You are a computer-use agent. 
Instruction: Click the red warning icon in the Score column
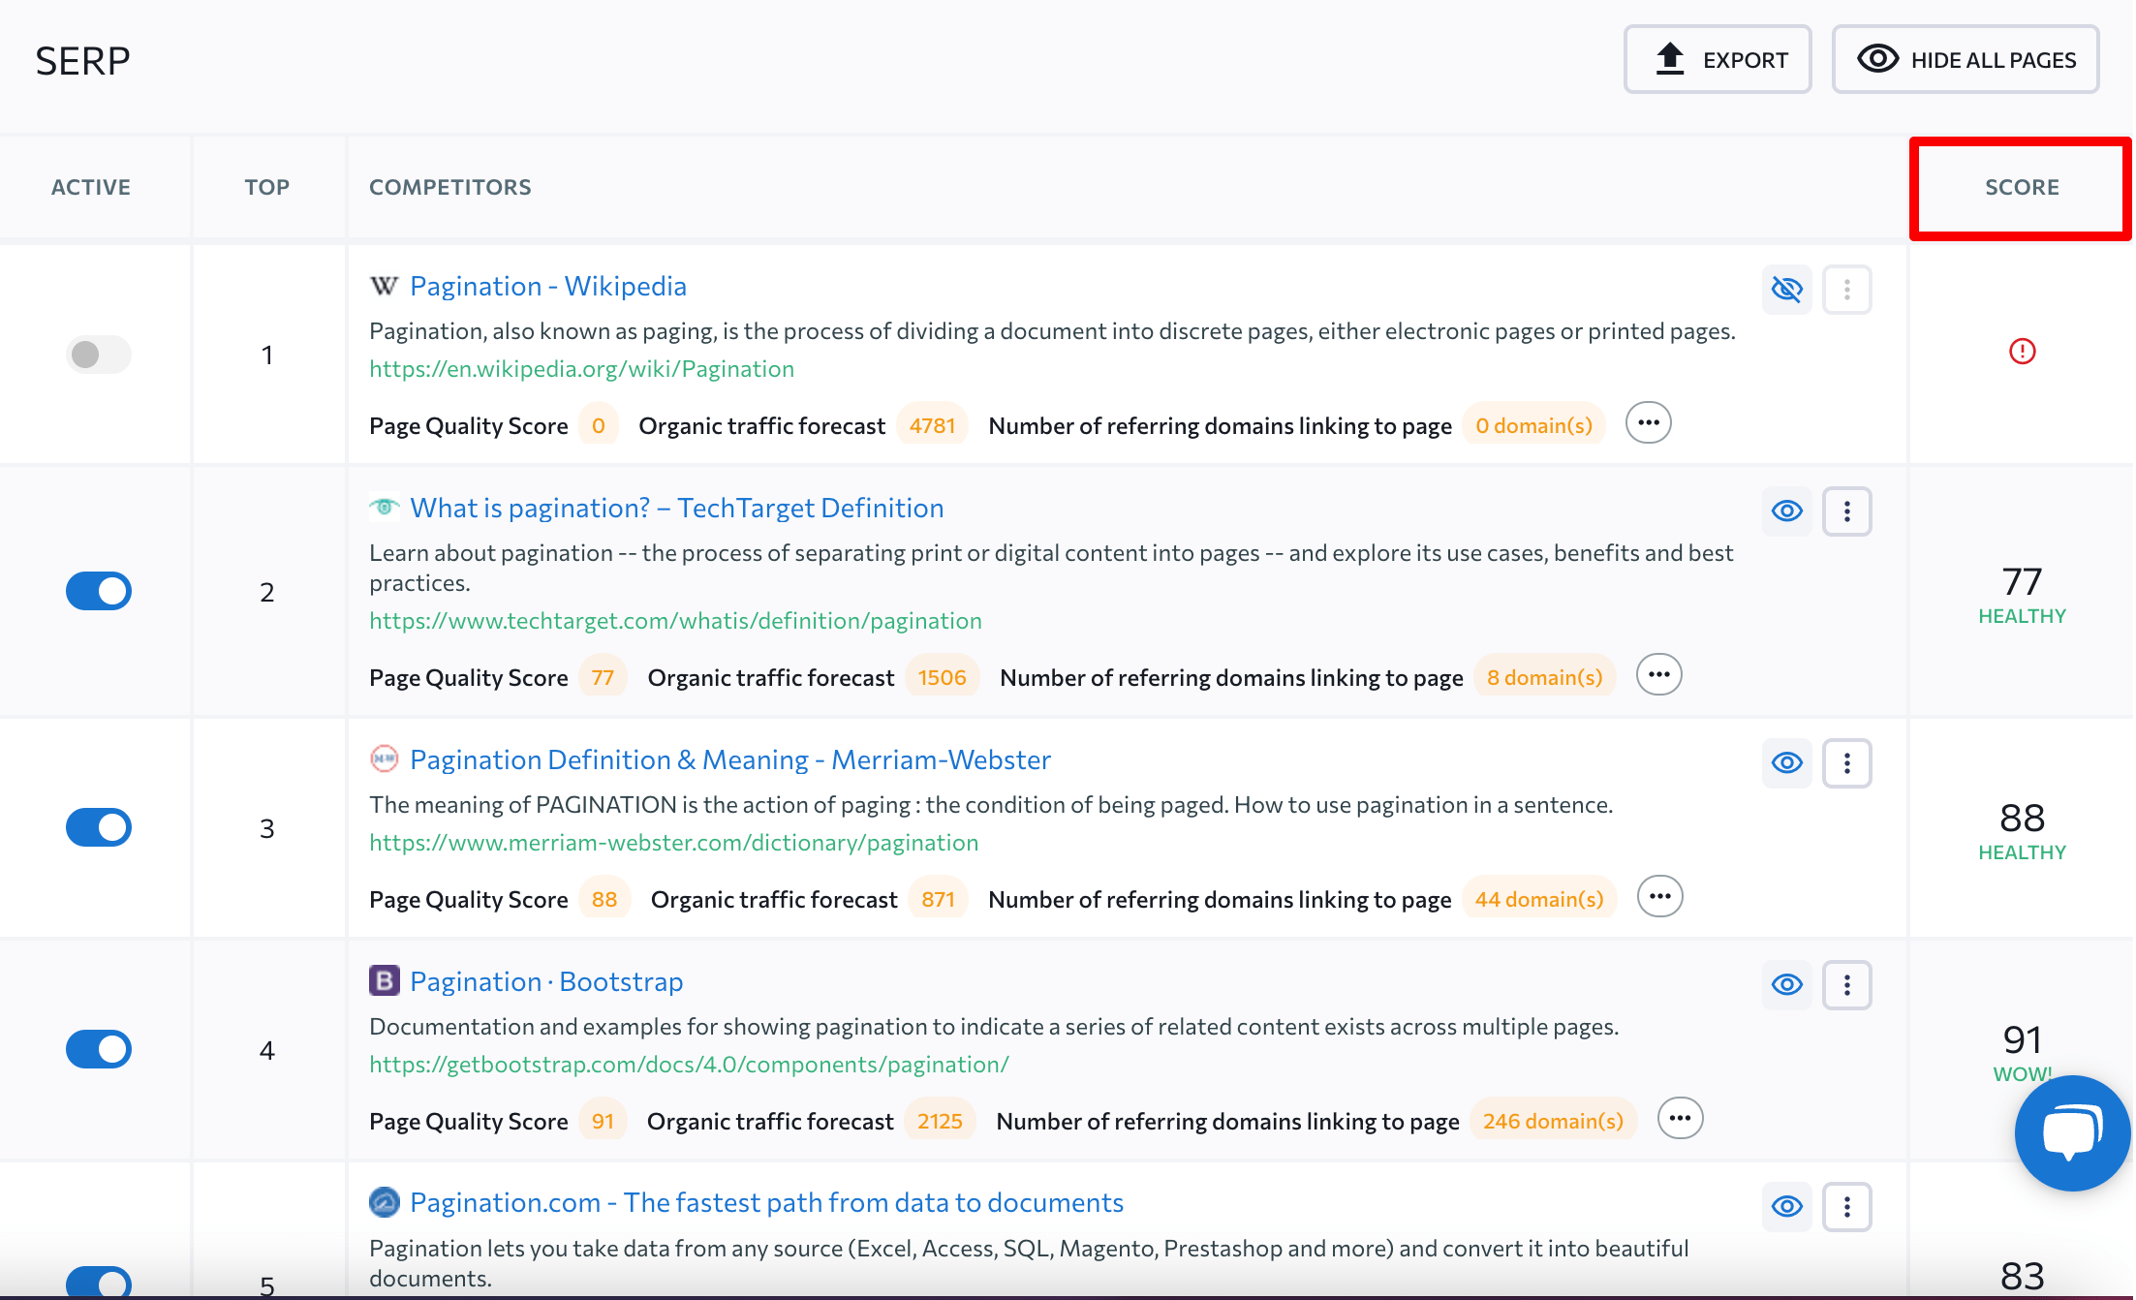coord(2023,353)
